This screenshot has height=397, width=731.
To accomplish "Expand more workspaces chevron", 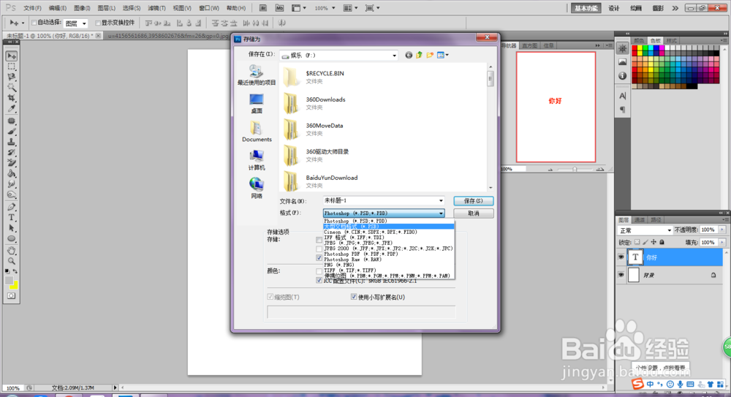I will 675,8.
